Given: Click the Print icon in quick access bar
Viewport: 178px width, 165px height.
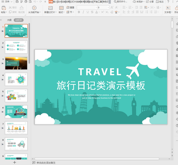Looking at the screenshot, I should pyautogui.click(x=26, y=2).
